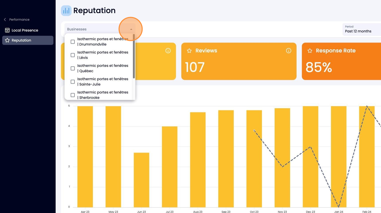The image size is (381, 213).
Task: Click the 'Apr 23' axis label
Action: tap(85, 212)
